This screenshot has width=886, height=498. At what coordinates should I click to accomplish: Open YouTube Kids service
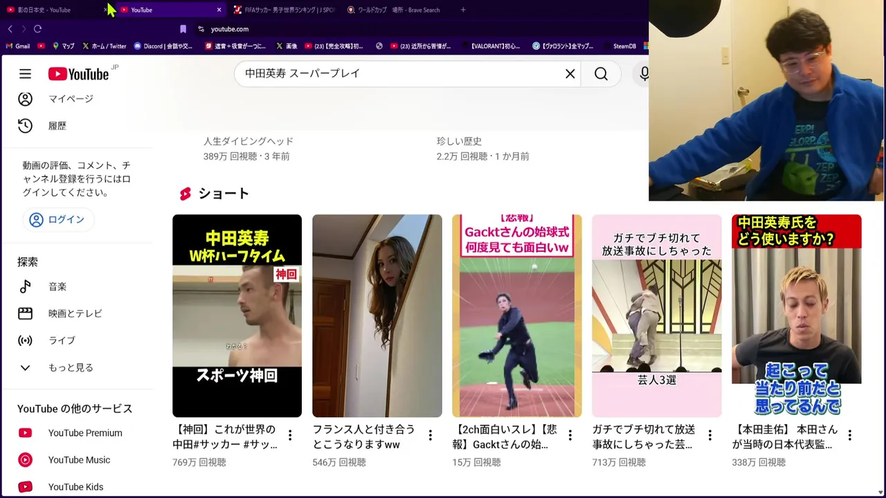tap(76, 487)
